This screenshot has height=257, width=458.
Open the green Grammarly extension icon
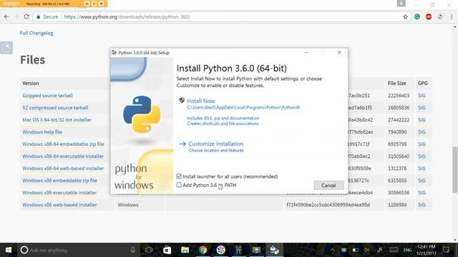417,17
